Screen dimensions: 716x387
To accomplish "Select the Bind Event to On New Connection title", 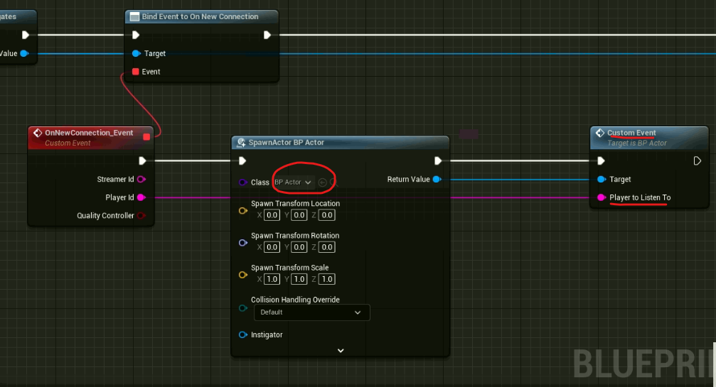I will [x=200, y=17].
